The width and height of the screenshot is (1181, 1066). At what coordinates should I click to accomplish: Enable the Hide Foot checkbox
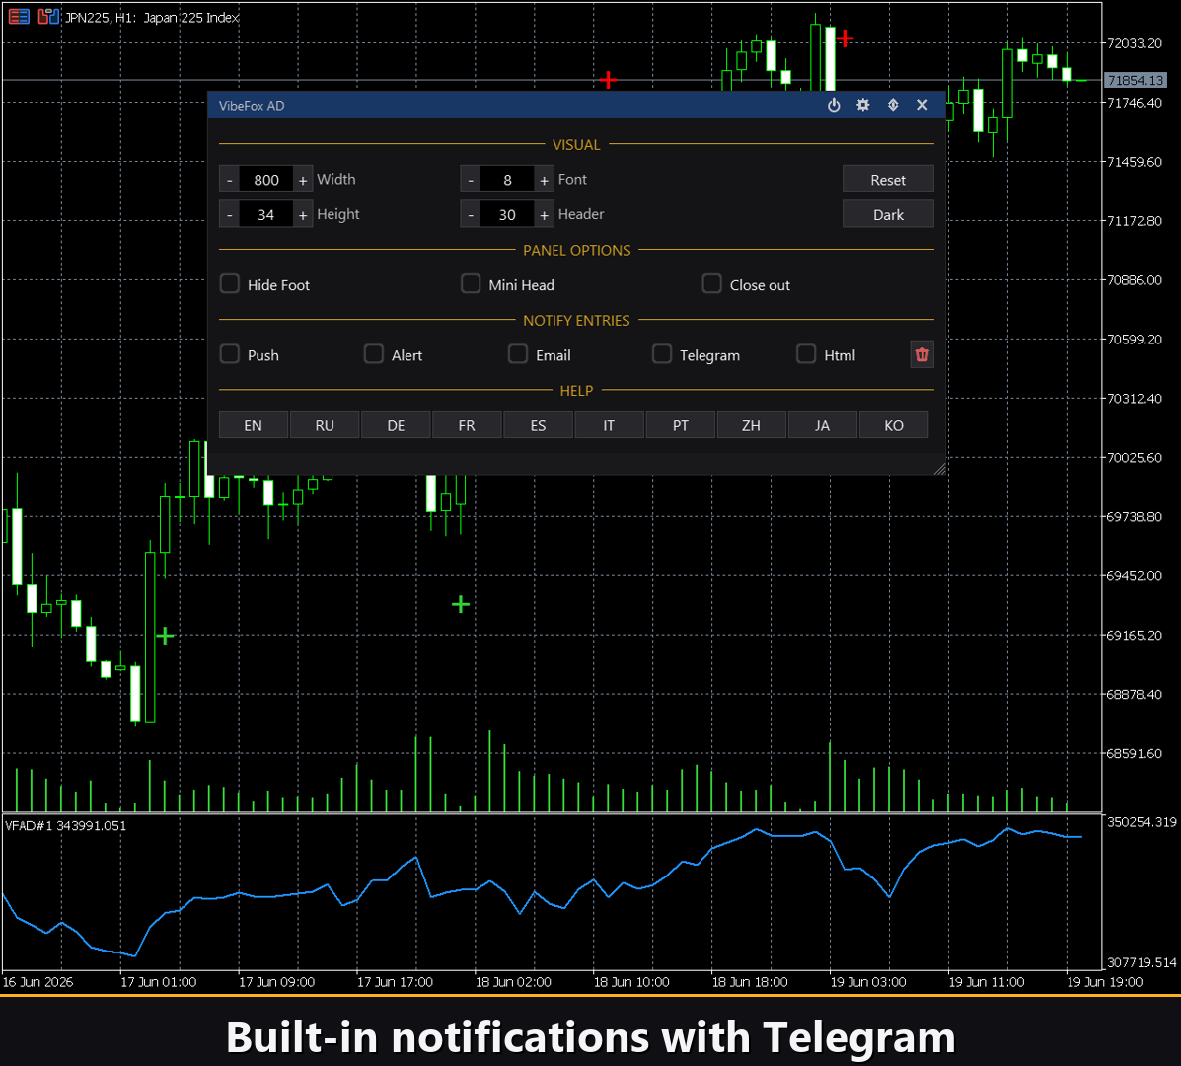point(230,284)
